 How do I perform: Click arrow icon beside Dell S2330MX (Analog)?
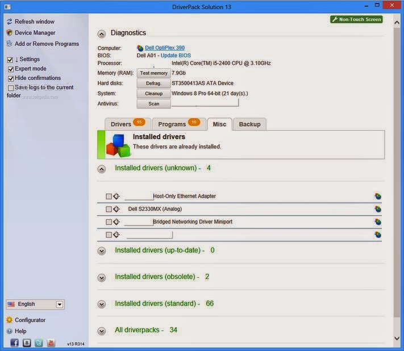116,209
